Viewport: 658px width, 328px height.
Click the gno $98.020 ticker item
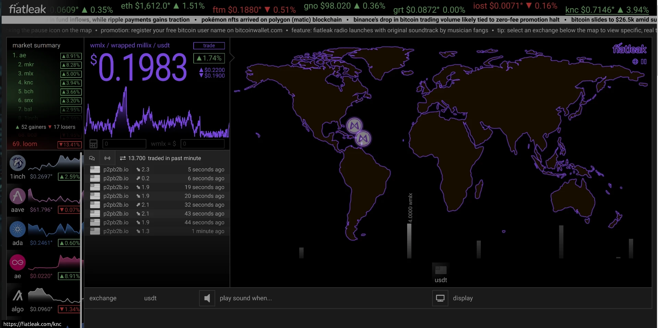(344, 6)
